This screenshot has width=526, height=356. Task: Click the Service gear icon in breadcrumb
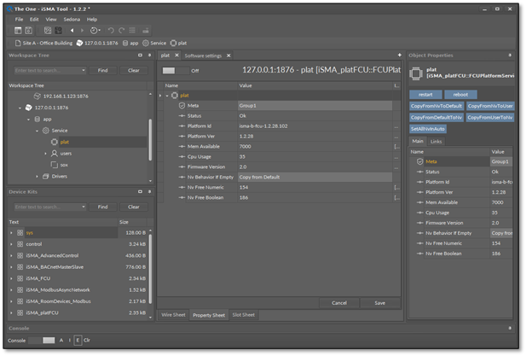pyautogui.click(x=146, y=43)
